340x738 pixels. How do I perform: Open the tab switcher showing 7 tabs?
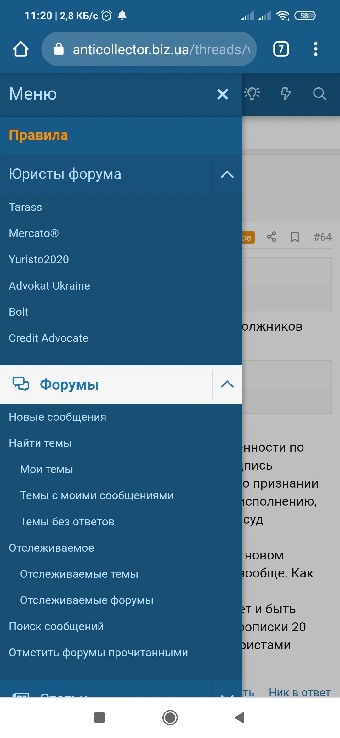[281, 49]
